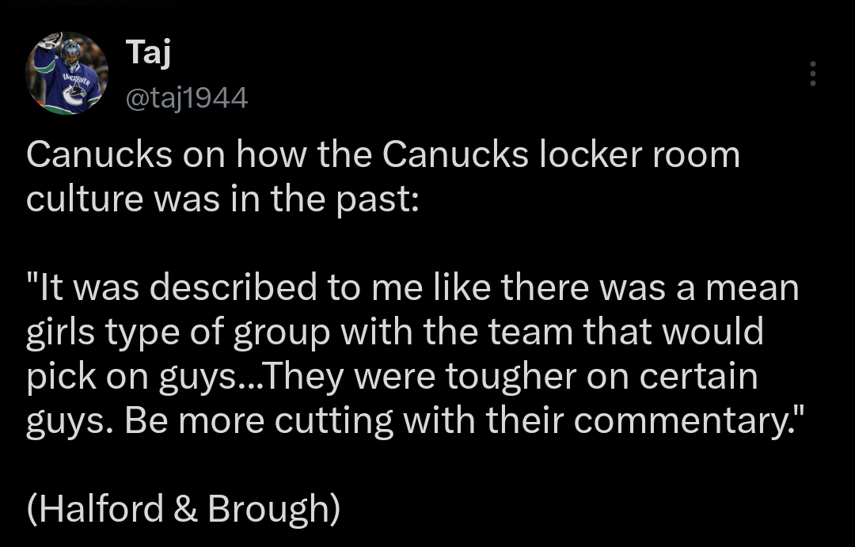This screenshot has height=547, width=855.
Task: Click the words "locker room" in the tweet
Action: point(640,155)
